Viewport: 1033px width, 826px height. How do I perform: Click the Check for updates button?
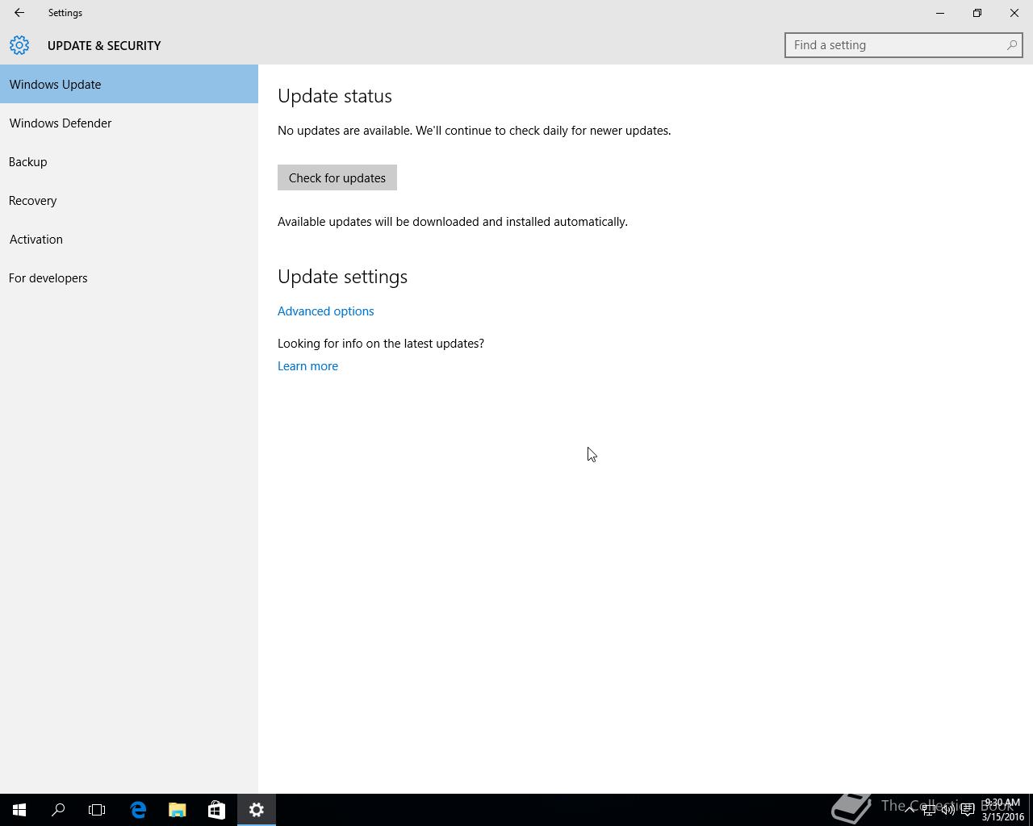pyautogui.click(x=337, y=177)
